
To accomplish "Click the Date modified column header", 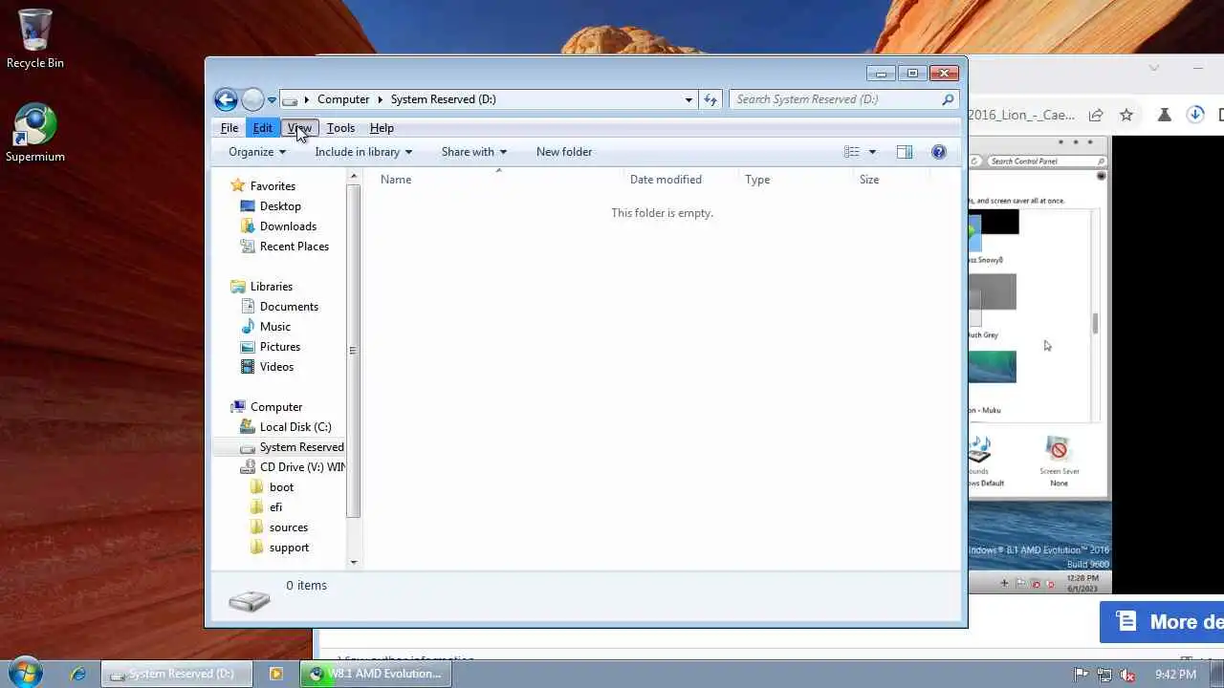I will 680,180.
